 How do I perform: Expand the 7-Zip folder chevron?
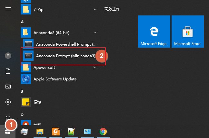click(95, 9)
